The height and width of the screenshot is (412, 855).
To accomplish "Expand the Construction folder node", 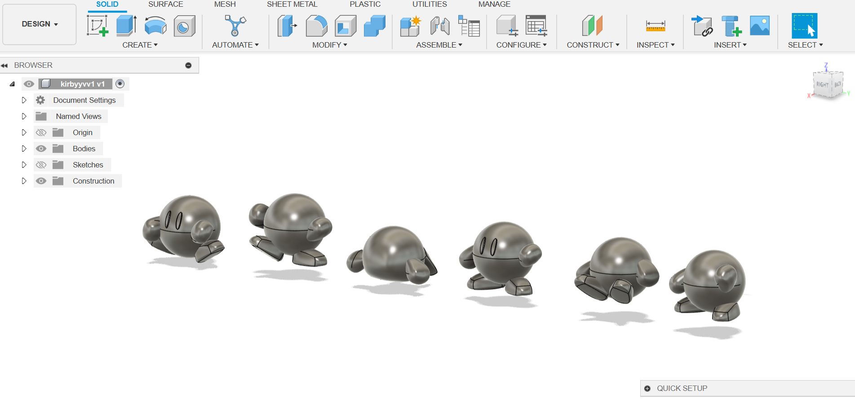I will click(x=24, y=181).
